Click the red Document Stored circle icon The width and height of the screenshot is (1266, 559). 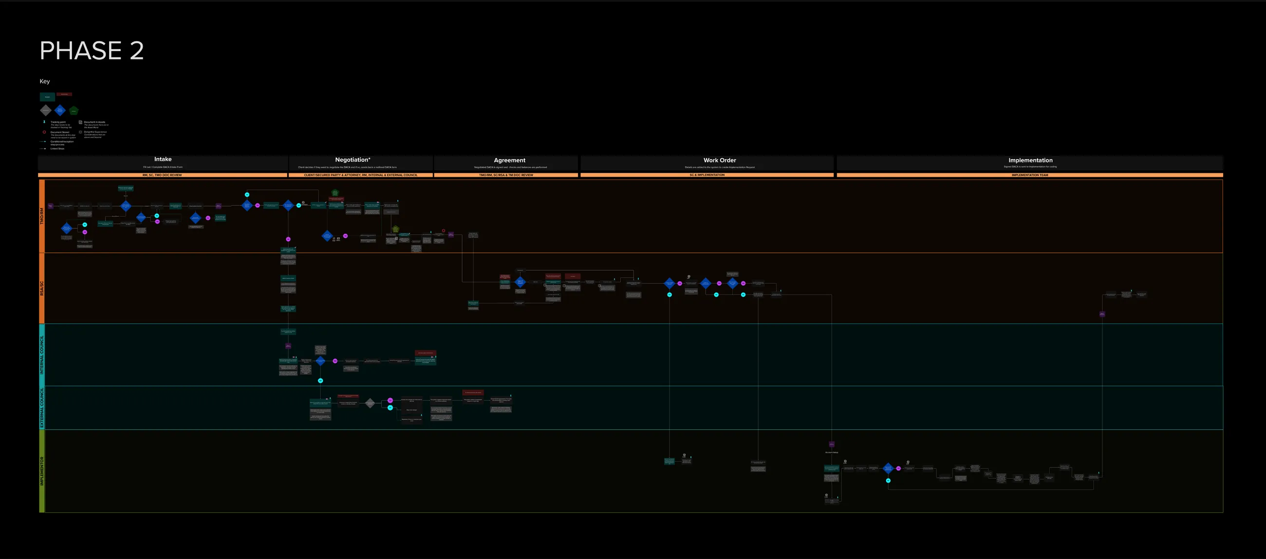(x=45, y=132)
